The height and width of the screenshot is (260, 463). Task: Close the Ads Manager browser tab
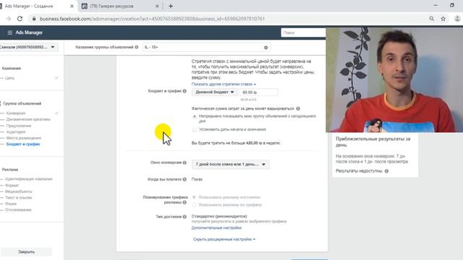(72, 6)
